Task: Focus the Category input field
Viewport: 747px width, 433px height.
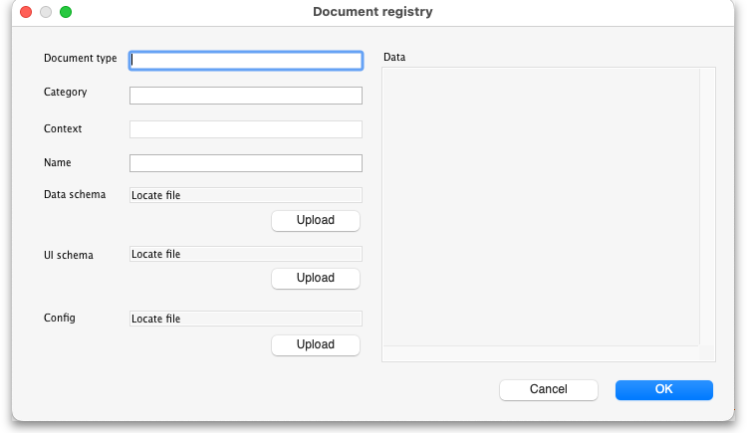Action: click(246, 96)
